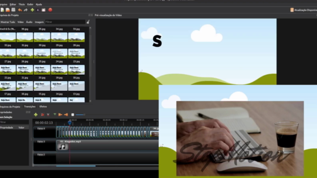Open the profile chooser icon in main toolbar
Image resolution: width=317 pixels, height=178 pixels.
(38, 10)
